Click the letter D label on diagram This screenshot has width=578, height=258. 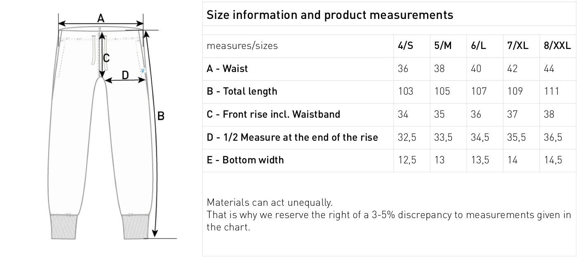point(125,75)
